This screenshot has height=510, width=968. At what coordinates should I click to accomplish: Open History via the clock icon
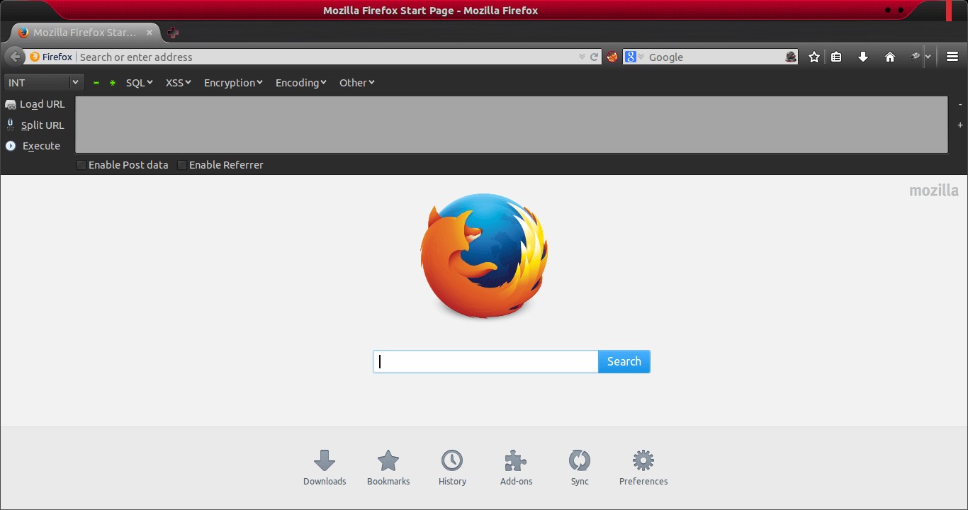pos(452,460)
